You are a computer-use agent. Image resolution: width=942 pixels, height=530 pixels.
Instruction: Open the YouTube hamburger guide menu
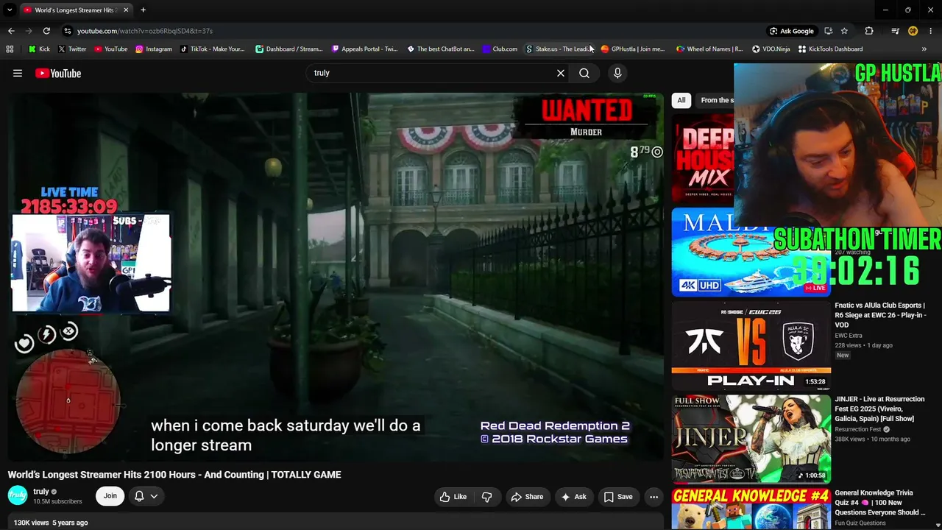coord(18,73)
